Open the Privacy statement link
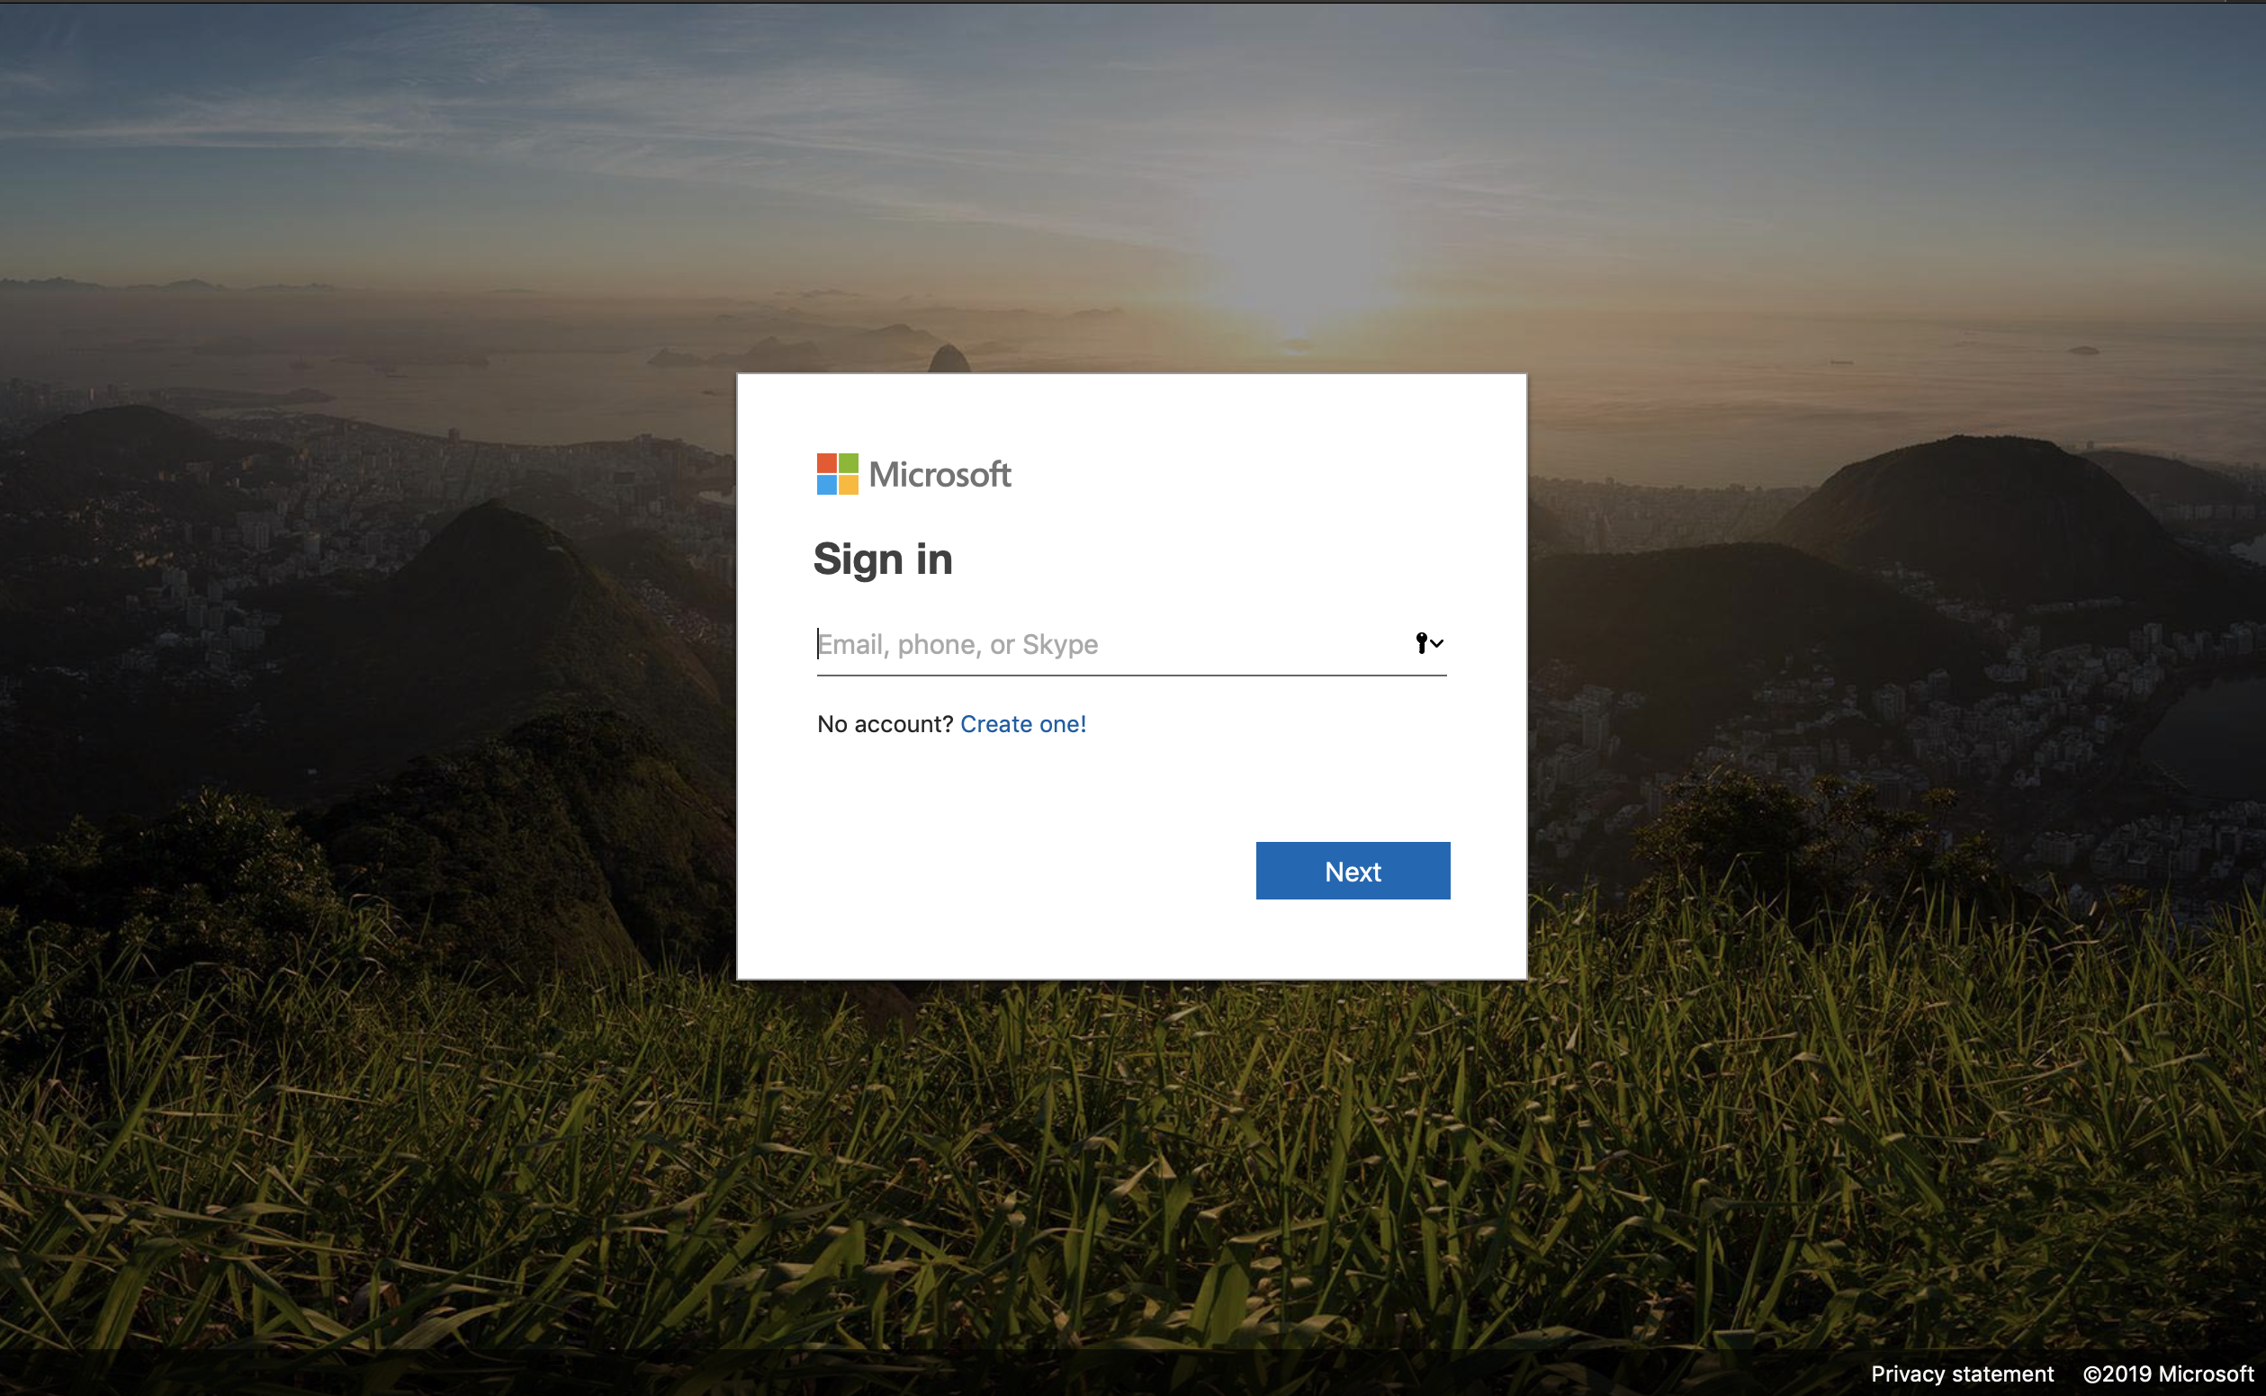Image resolution: width=2266 pixels, height=1396 pixels. [x=1962, y=1374]
